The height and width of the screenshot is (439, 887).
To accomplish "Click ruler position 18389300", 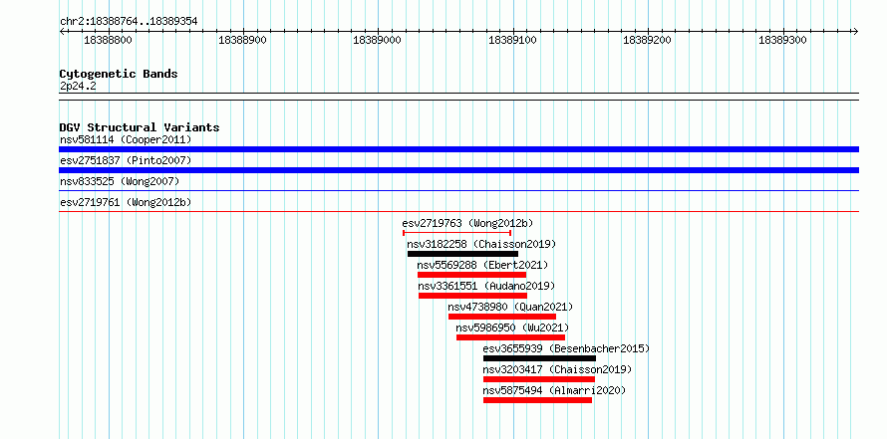I will 782,40.
